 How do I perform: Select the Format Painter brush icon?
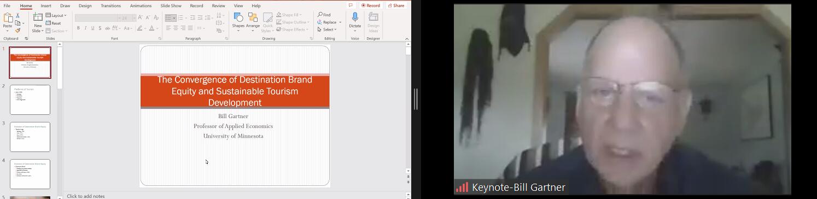point(17,31)
